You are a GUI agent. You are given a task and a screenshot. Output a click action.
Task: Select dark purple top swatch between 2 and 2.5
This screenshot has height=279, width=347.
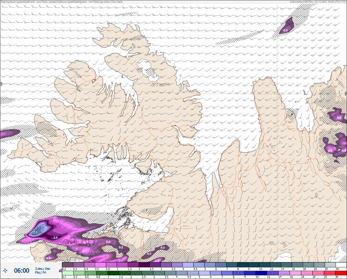click(x=144, y=265)
